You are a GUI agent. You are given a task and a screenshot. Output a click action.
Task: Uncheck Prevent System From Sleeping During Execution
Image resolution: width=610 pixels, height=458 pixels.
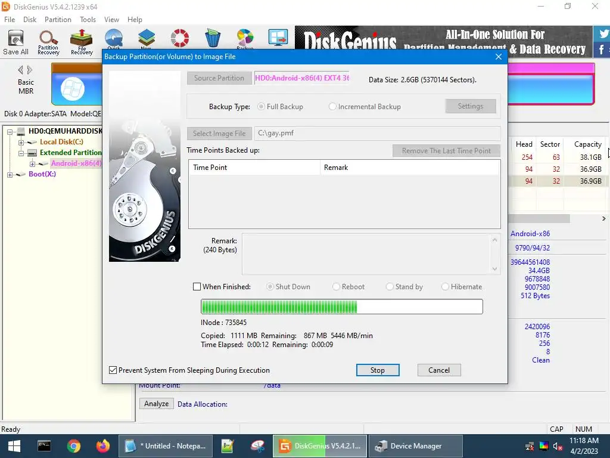click(x=113, y=370)
